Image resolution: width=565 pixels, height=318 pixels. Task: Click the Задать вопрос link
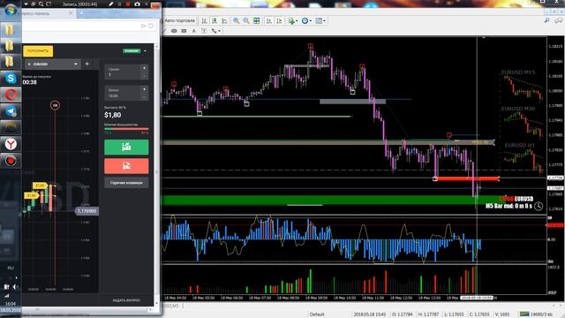click(126, 300)
